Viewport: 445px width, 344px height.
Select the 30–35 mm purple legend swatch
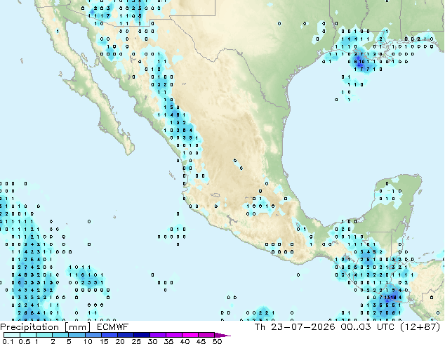158,335
